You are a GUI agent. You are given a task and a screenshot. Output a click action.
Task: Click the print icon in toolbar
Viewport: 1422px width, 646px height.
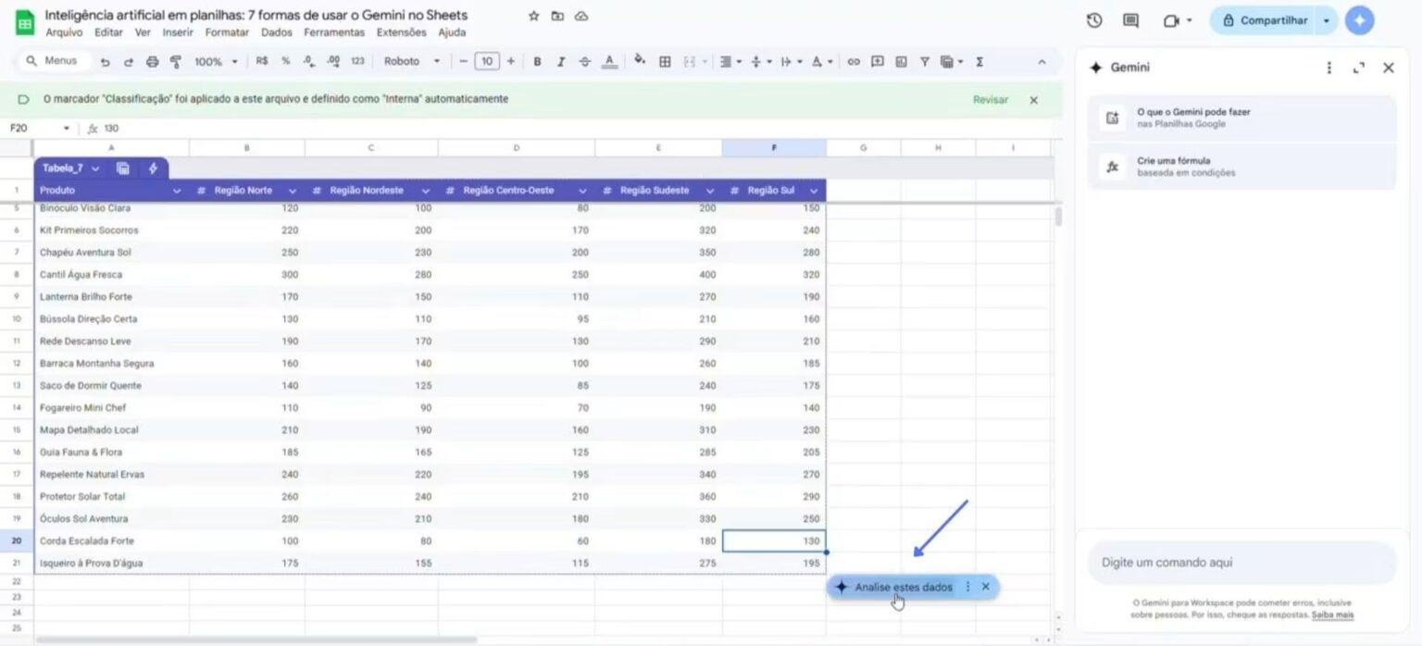[x=152, y=62]
